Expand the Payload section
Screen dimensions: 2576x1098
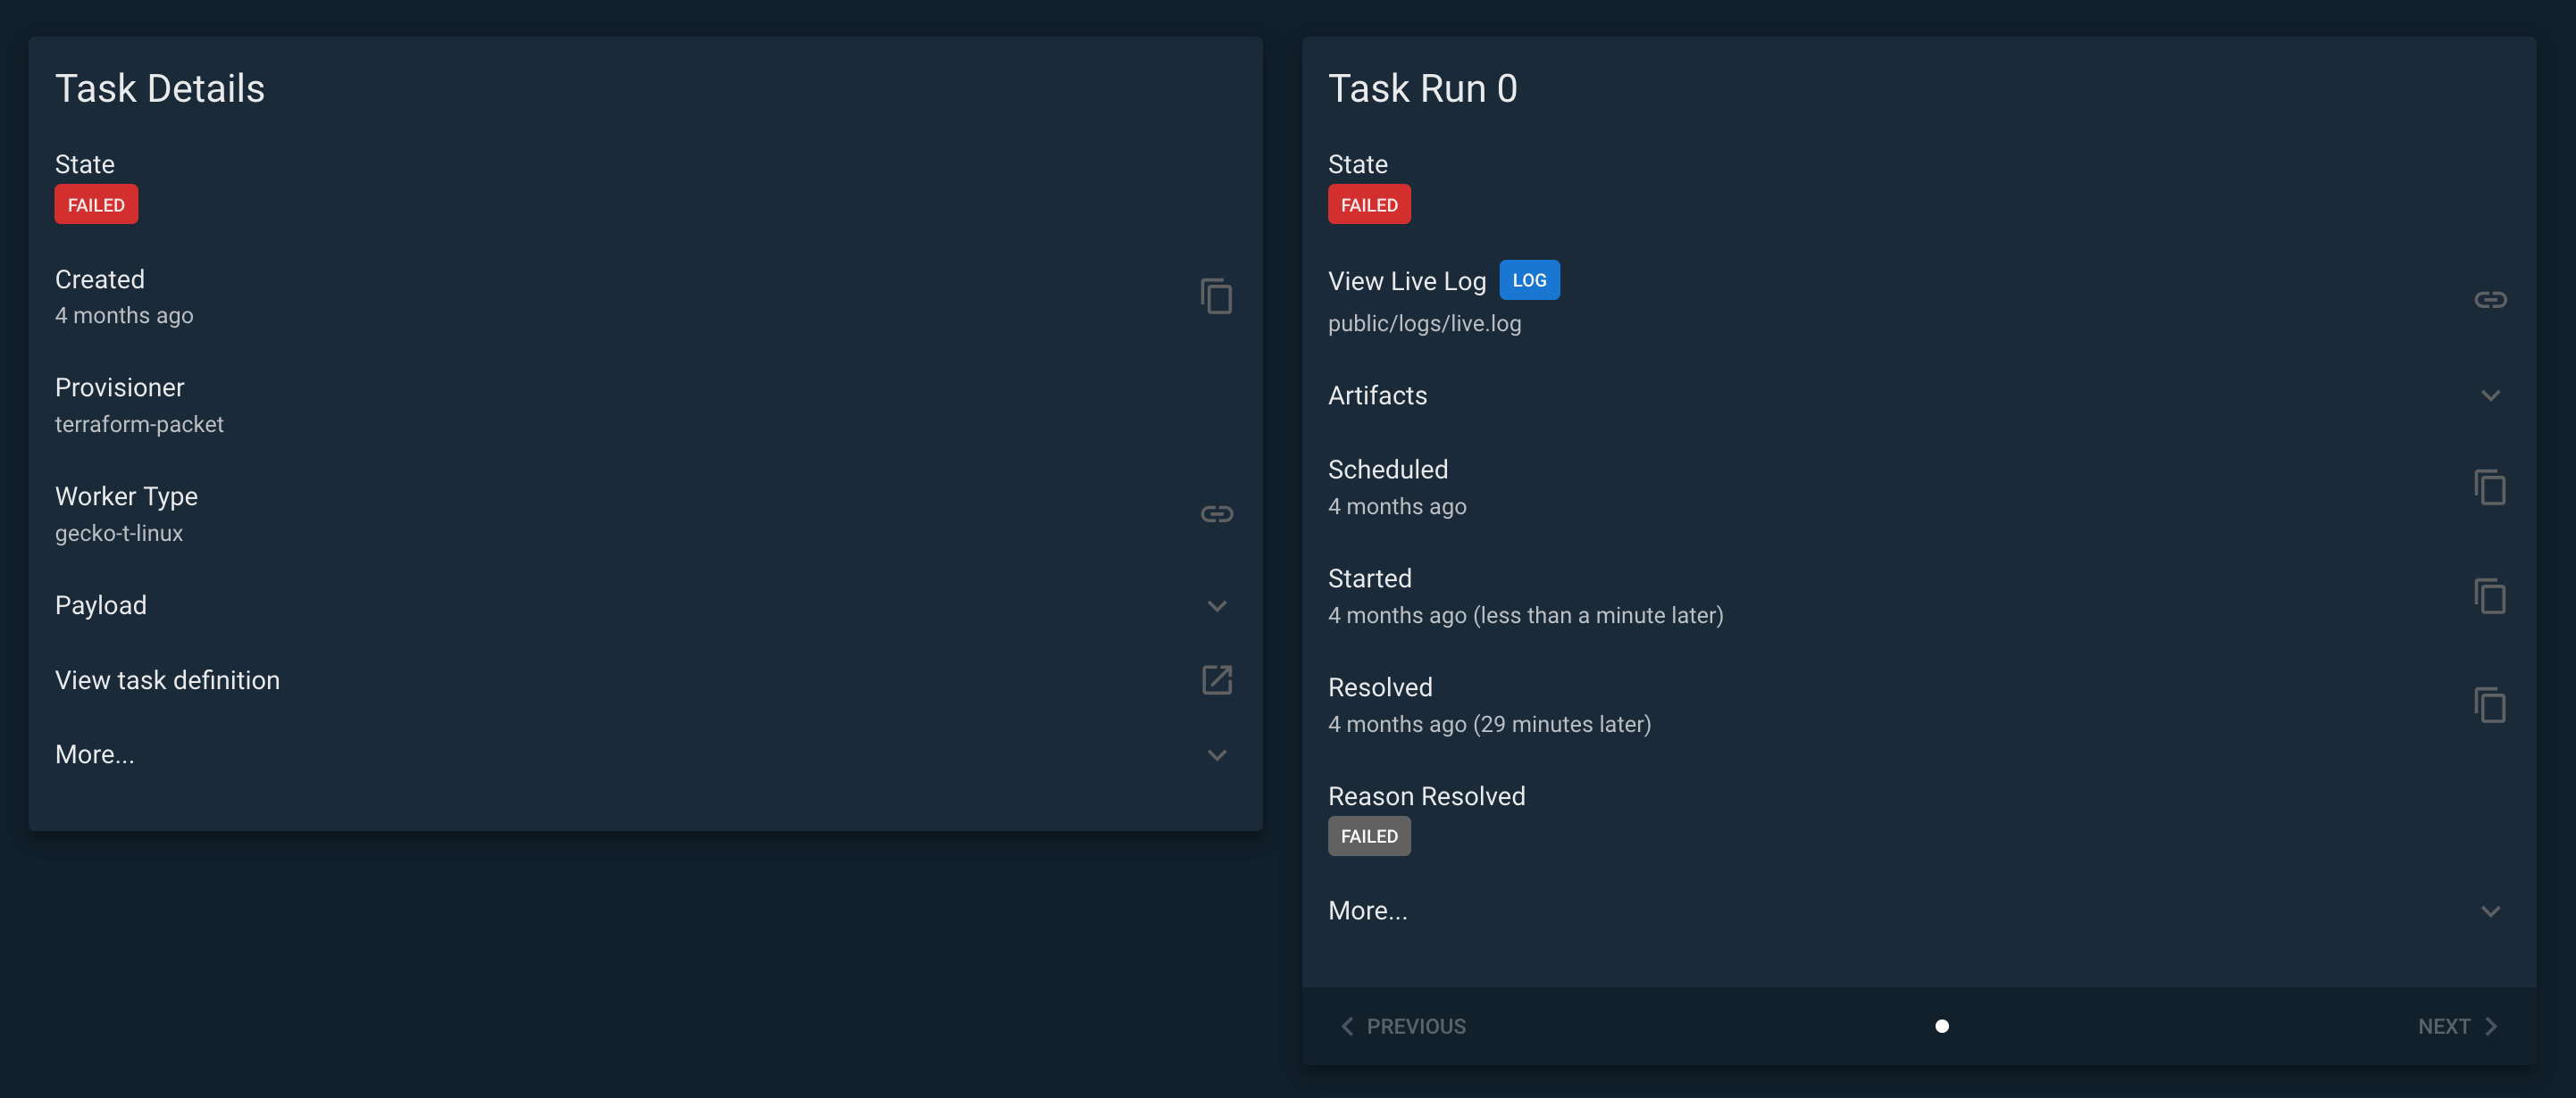point(1217,605)
